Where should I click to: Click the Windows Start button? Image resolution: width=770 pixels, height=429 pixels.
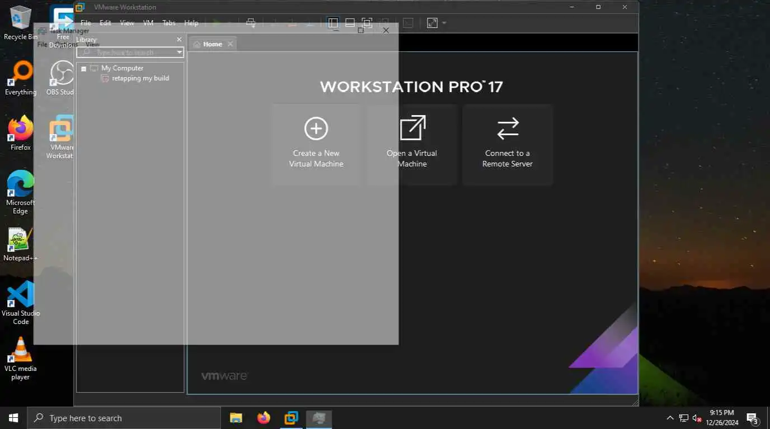(13, 418)
